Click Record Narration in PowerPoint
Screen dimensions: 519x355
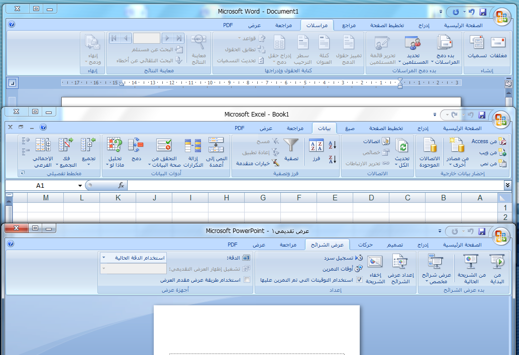click(x=343, y=258)
